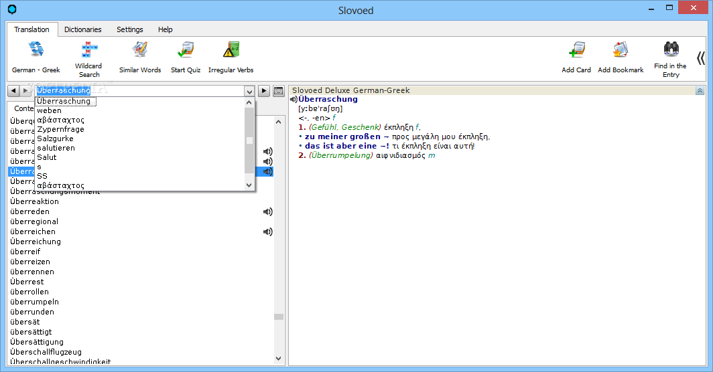Open the Help tab
Screen dimensions: 713x372
[x=165, y=29]
